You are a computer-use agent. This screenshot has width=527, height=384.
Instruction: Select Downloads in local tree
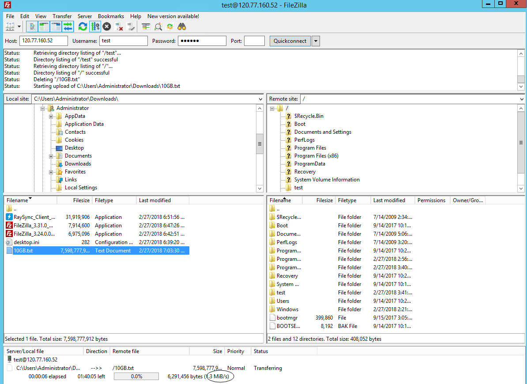[x=78, y=164]
